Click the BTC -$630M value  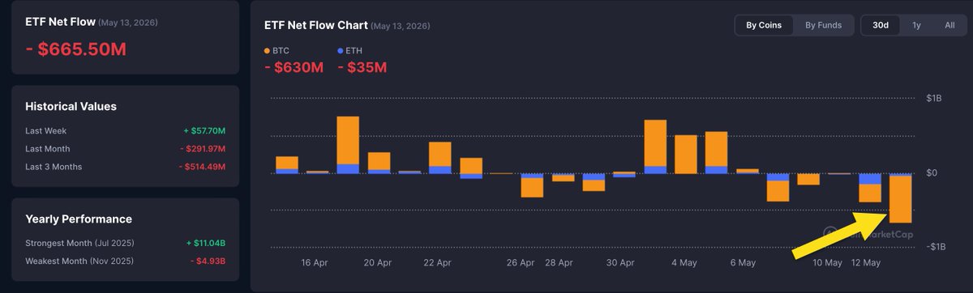pos(294,67)
